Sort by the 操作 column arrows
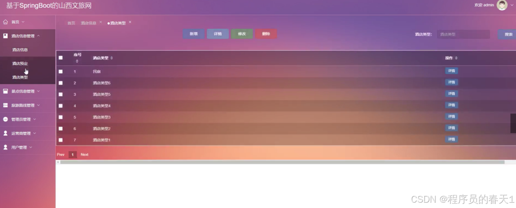This screenshot has width=516, height=208. [456, 58]
